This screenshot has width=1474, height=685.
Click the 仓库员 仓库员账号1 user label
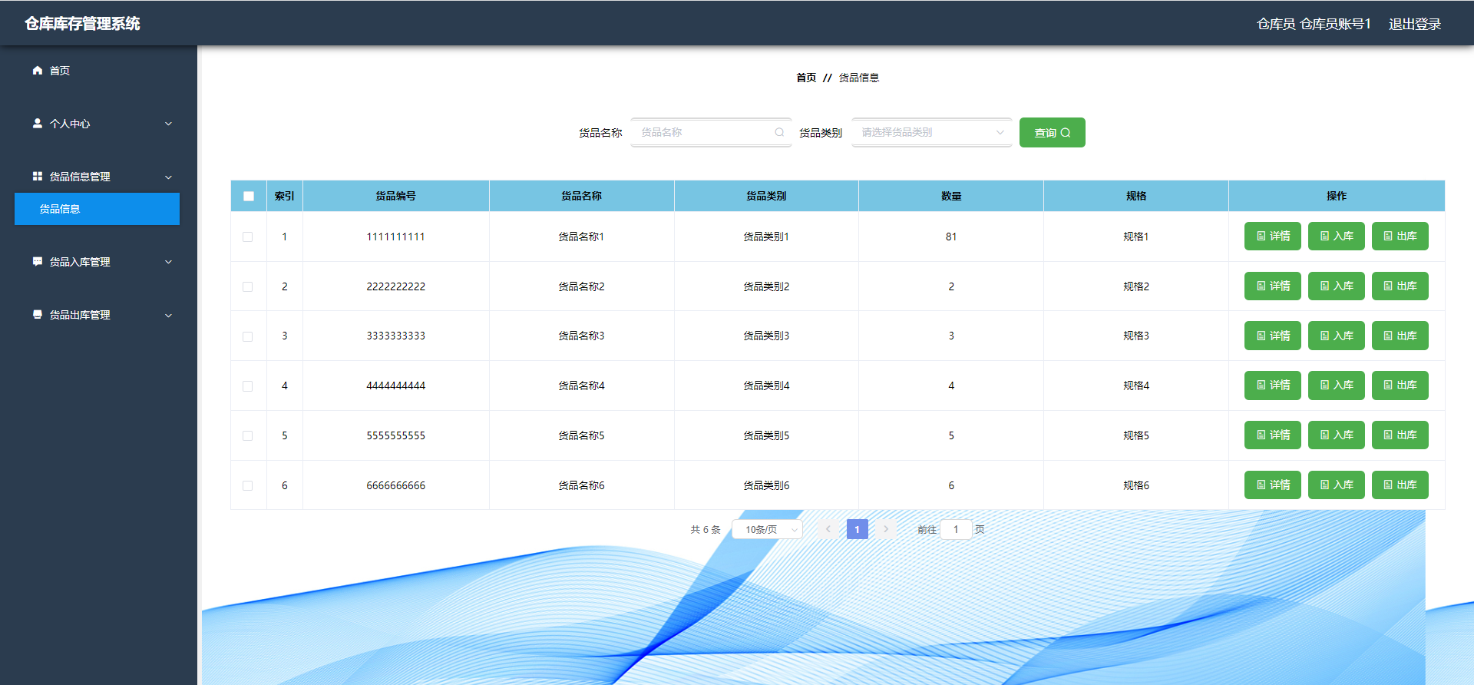(1314, 24)
